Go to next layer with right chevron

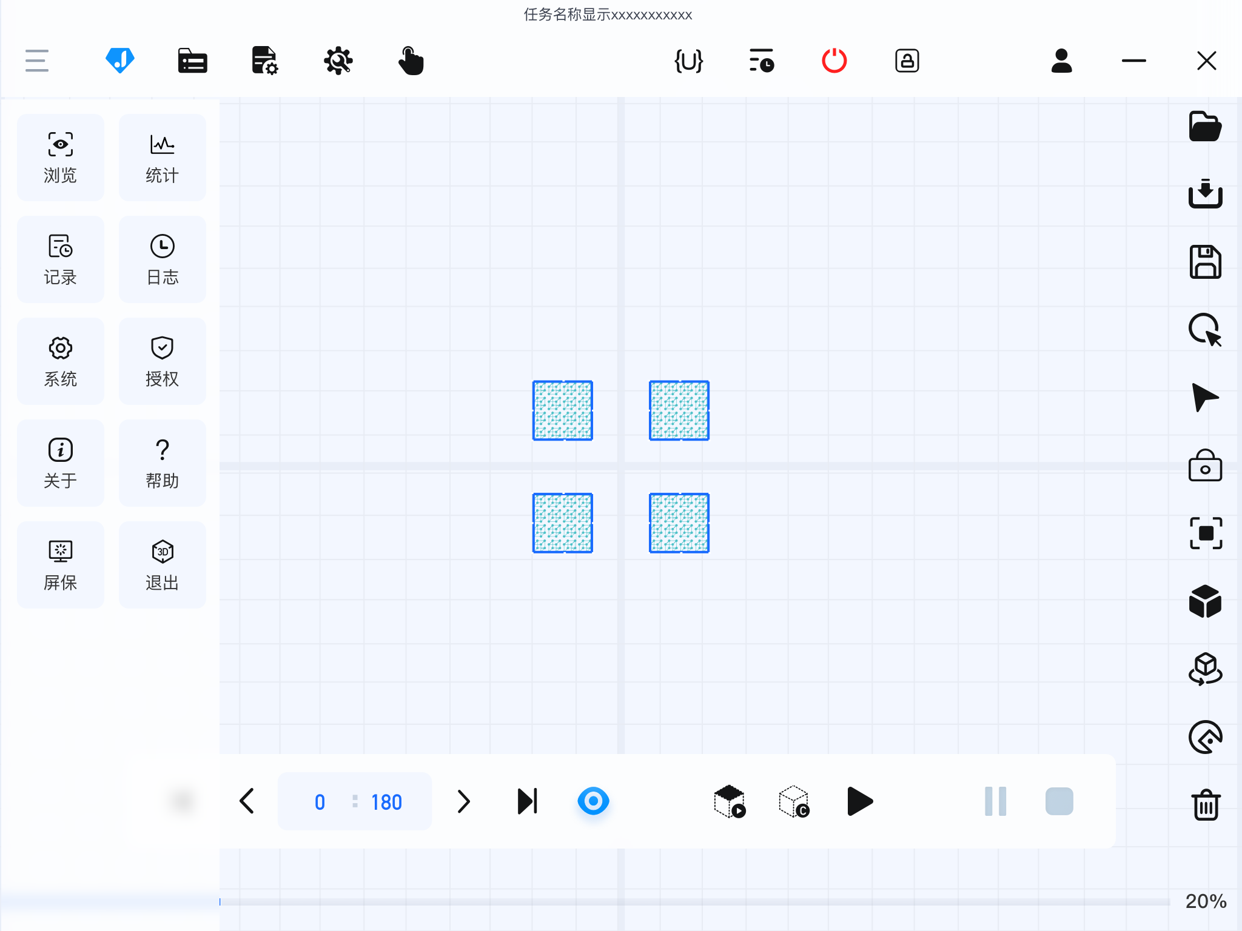point(464,801)
